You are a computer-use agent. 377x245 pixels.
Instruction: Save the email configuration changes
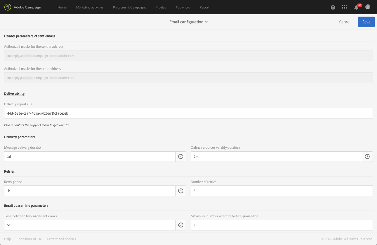366,22
